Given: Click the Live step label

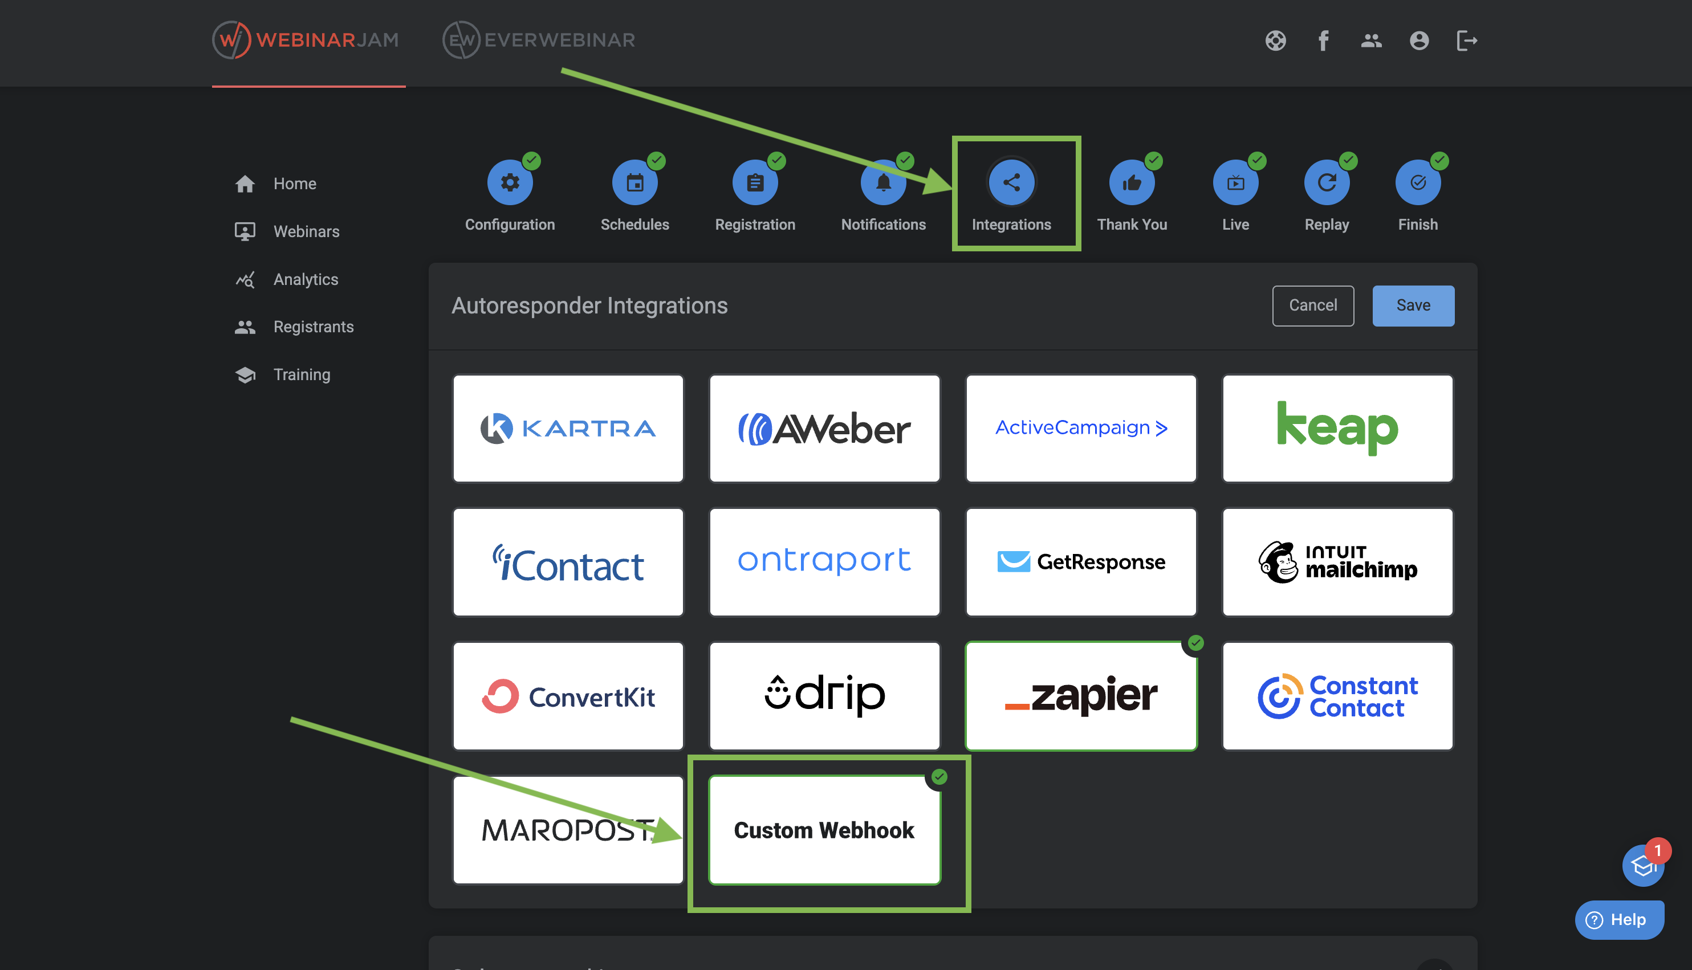Looking at the screenshot, I should tap(1235, 225).
